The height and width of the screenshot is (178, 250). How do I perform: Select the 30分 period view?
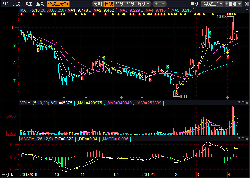click(130, 4)
